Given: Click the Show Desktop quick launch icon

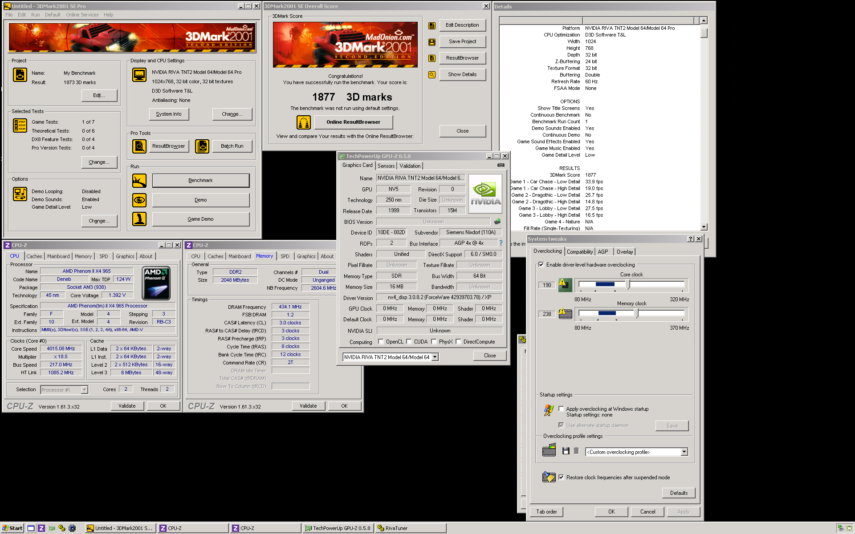Looking at the screenshot, I should click(x=31, y=528).
